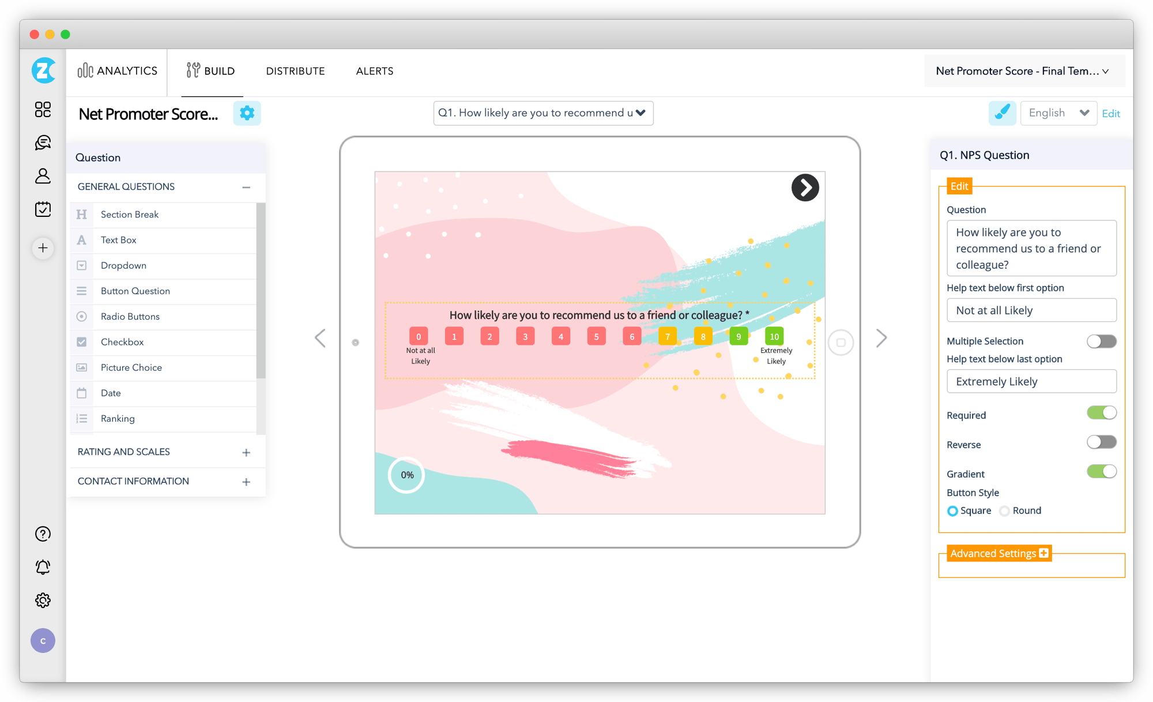The image size is (1153, 702).
Task: Click the Calendar/Tasks panel icon
Action: [x=42, y=208]
